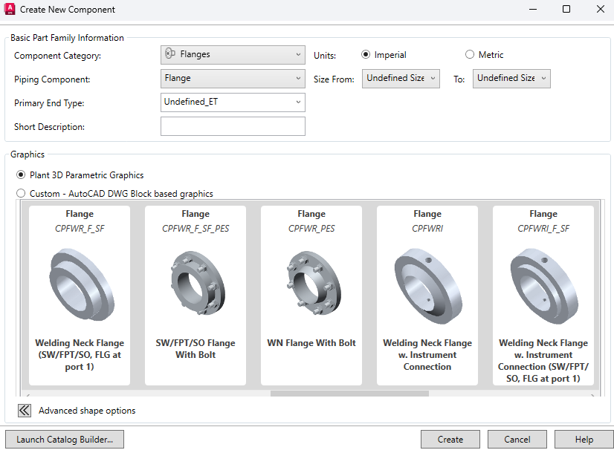The width and height of the screenshot is (614, 450).
Task: Expand the Piping Component dropdown
Action: click(x=233, y=78)
